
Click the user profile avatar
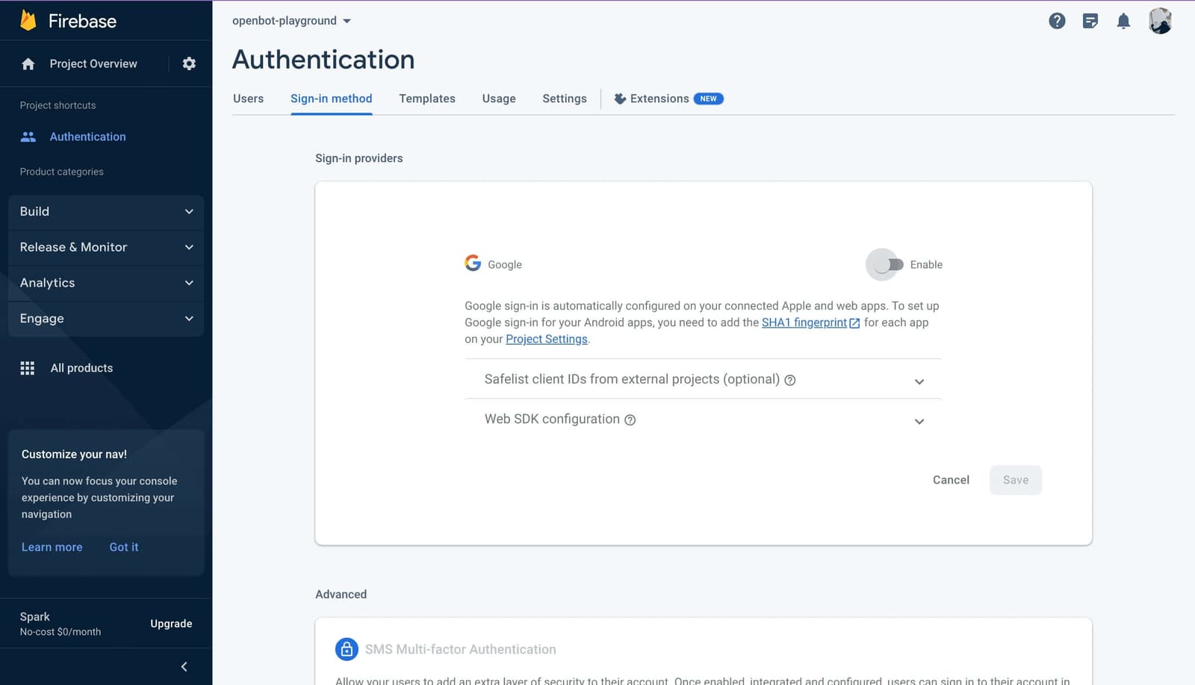(x=1160, y=21)
